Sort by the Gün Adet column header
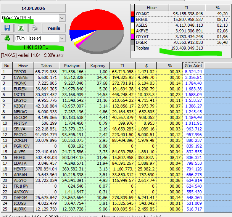Viewport: 232px width, 217px height. coord(193,66)
